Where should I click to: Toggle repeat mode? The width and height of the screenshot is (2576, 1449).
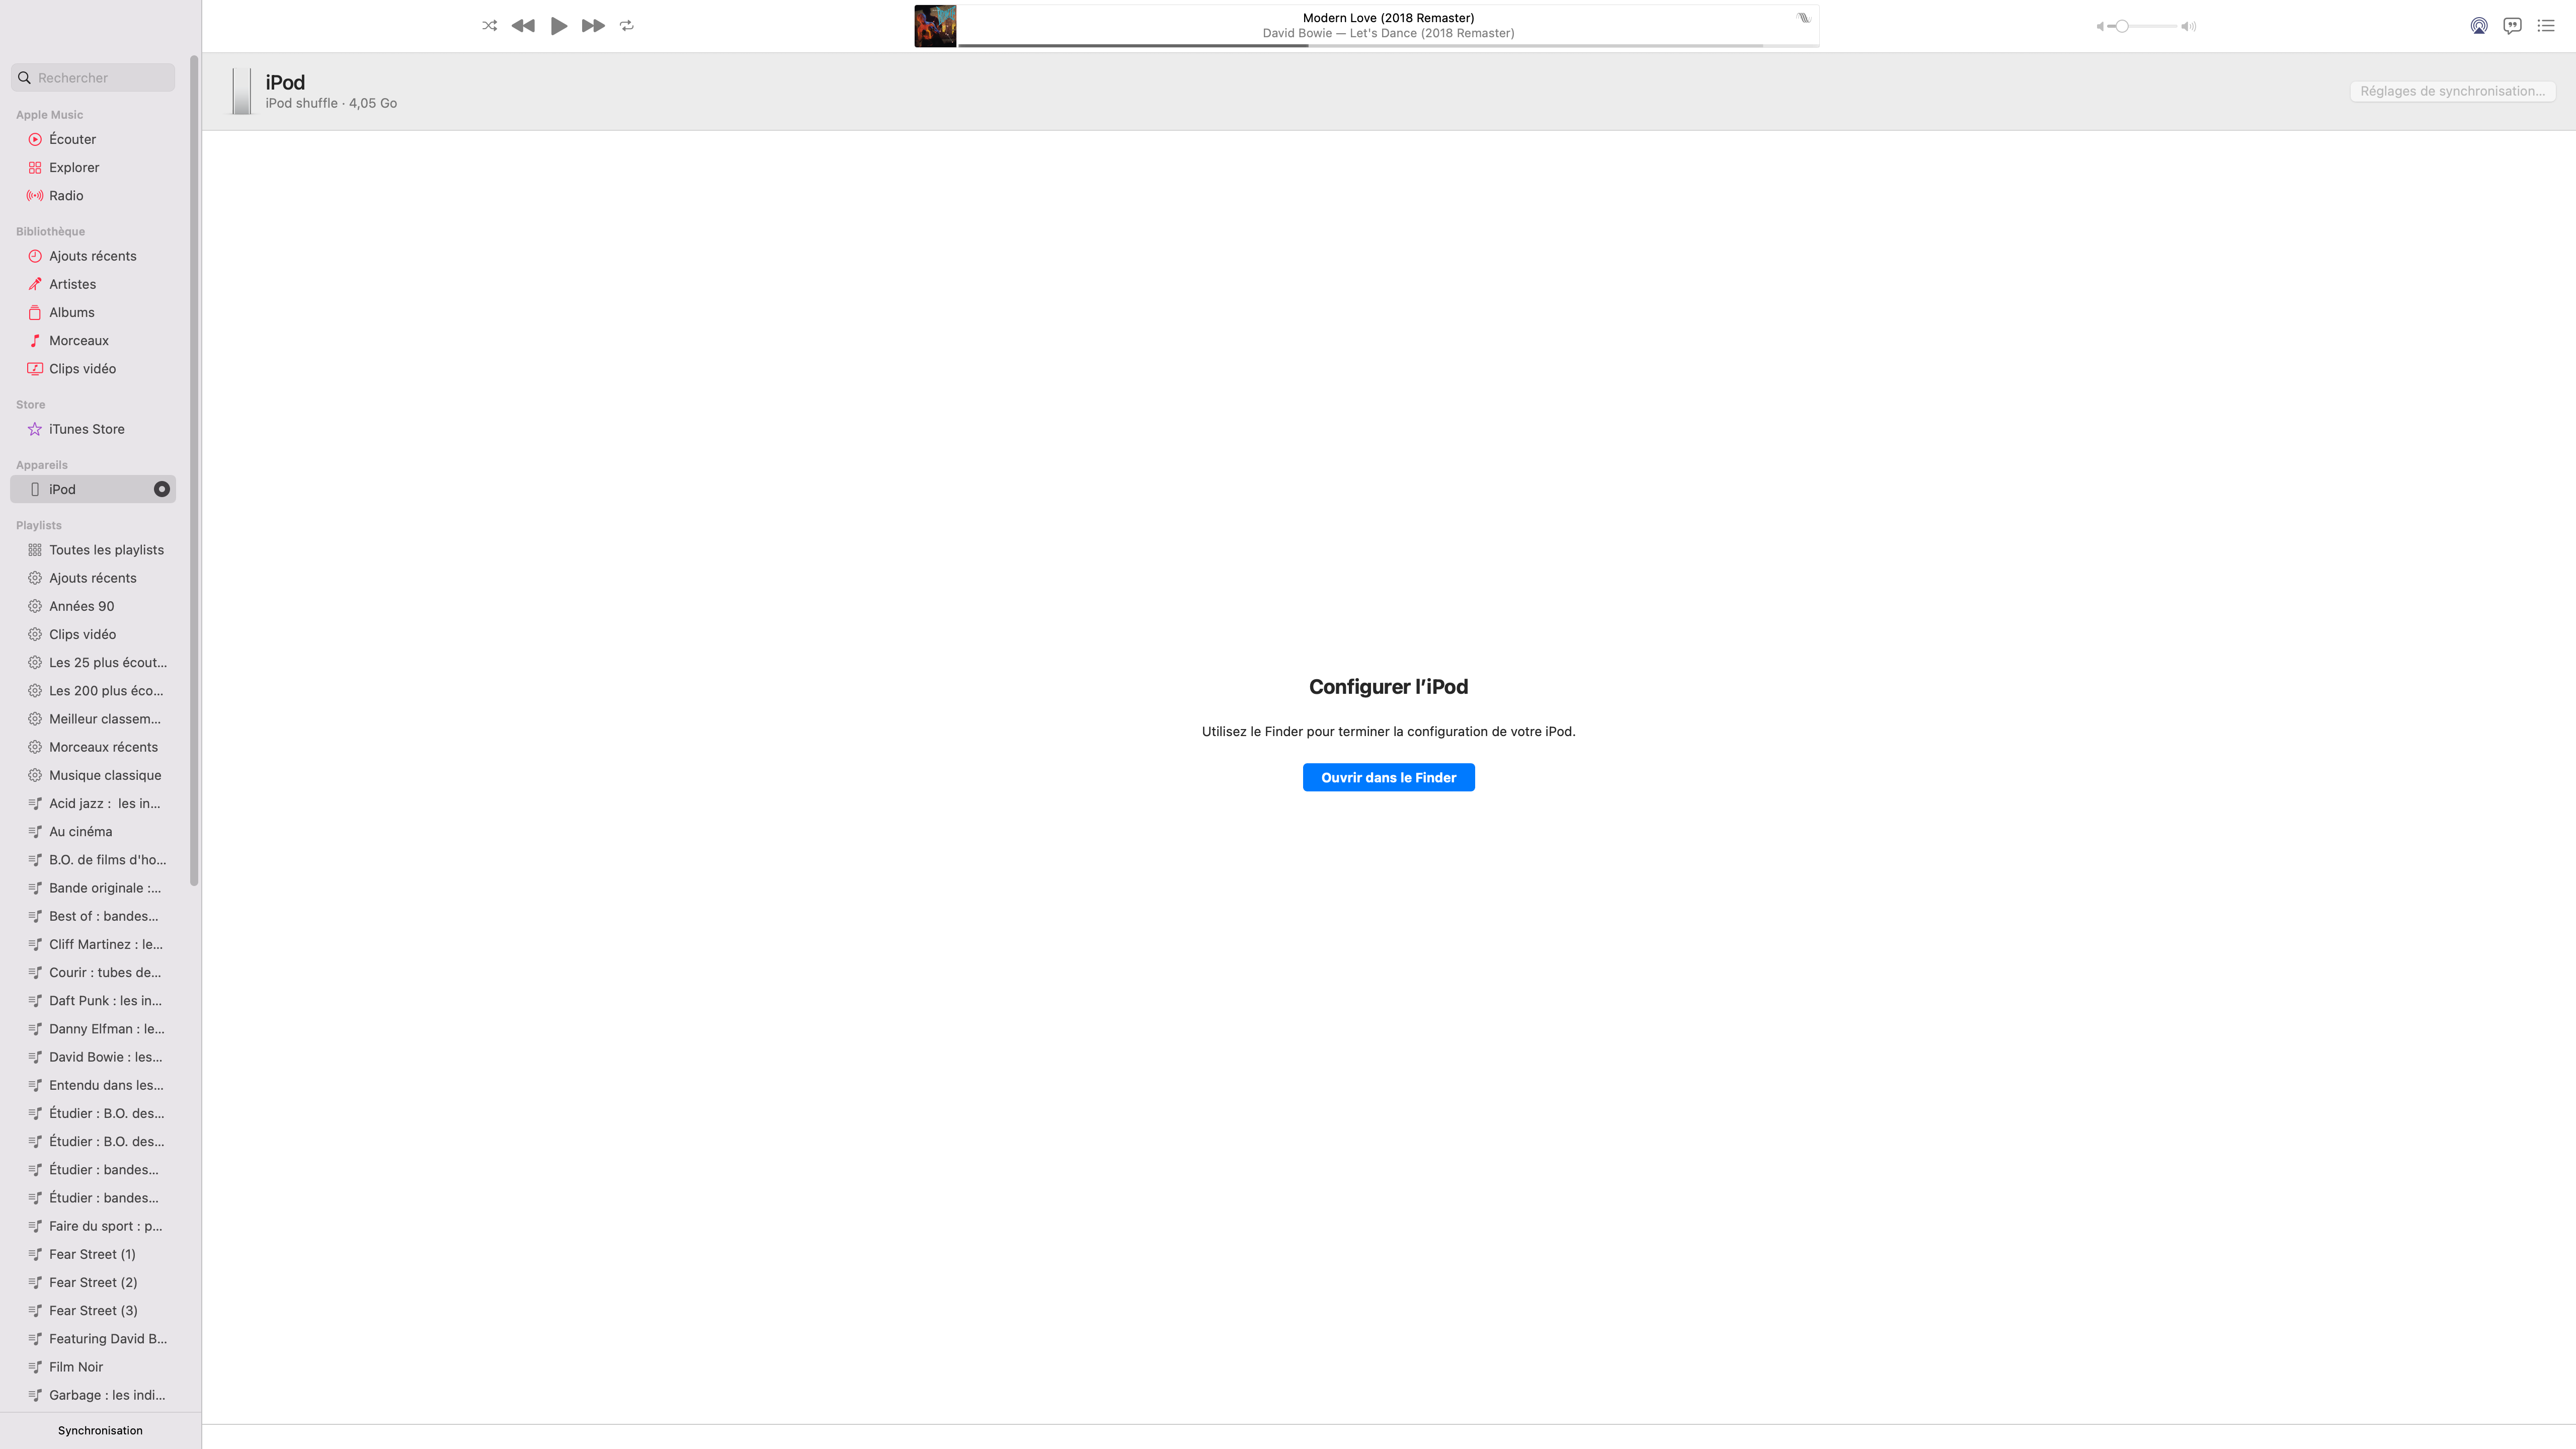[x=627, y=26]
